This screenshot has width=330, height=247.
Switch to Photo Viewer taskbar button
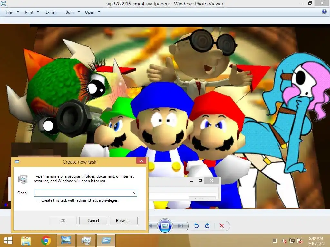tap(66, 241)
